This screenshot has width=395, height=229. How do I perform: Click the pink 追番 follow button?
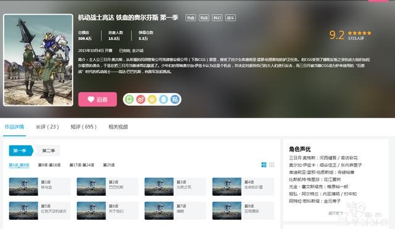(98, 99)
